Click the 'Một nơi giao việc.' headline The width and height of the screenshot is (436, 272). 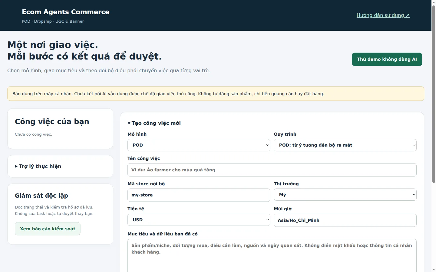tap(53, 45)
